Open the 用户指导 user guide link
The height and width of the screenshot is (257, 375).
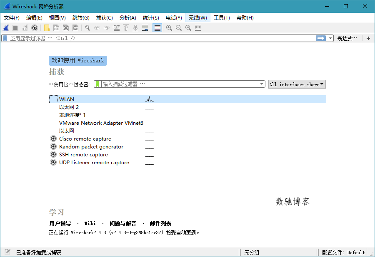(x=60, y=223)
